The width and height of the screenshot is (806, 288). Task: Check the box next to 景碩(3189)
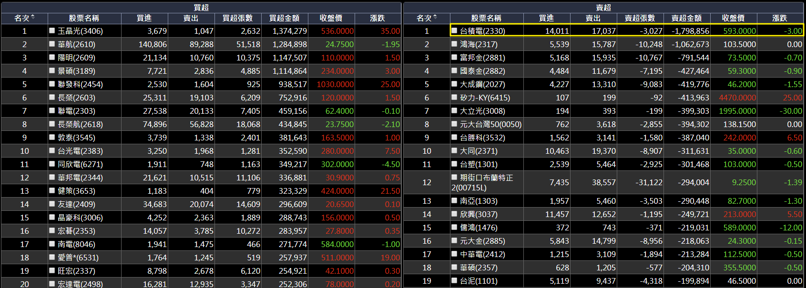tap(52, 70)
